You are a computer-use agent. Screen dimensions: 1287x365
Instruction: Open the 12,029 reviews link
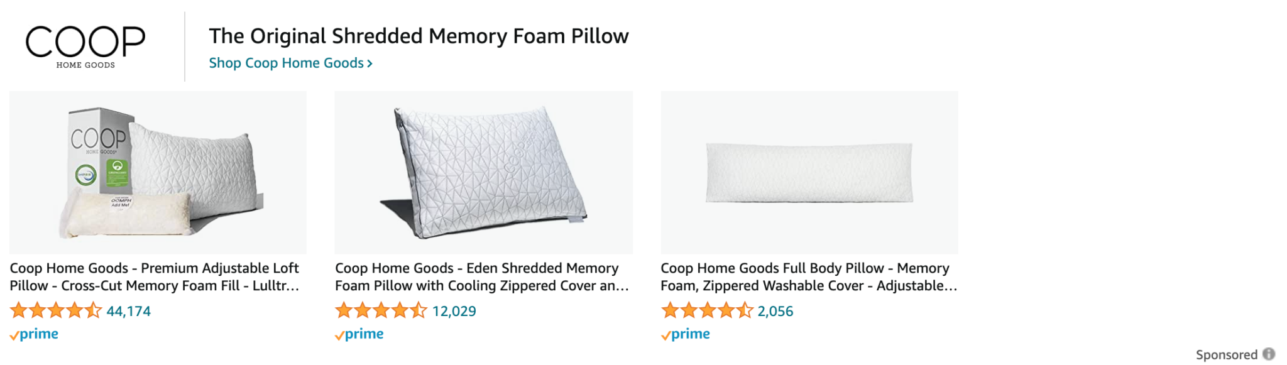click(454, 311)
